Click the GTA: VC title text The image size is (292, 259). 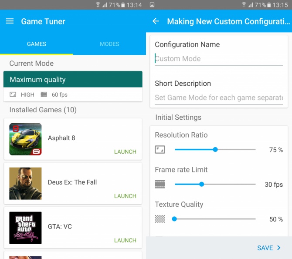(x=60, y=226)
